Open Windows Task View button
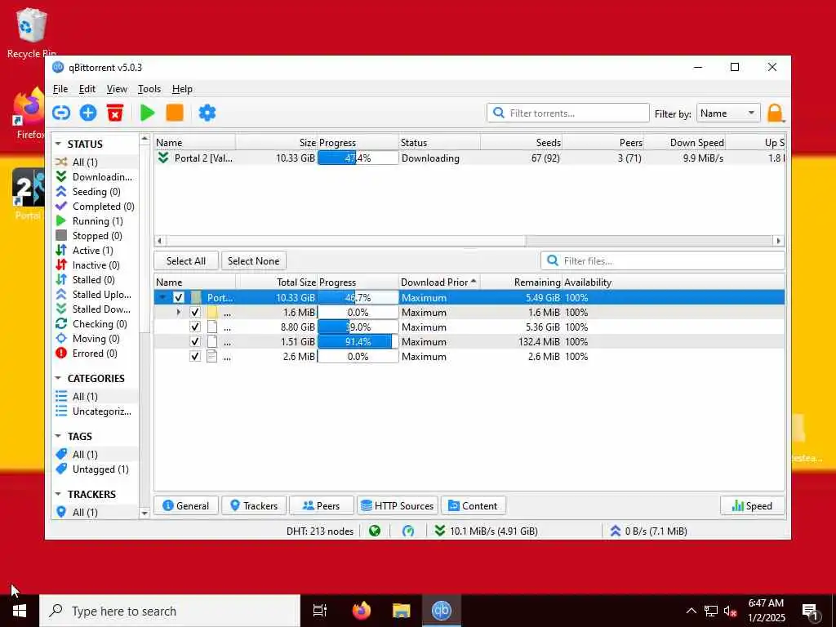 pyautogui.click(x=320, y=611)
